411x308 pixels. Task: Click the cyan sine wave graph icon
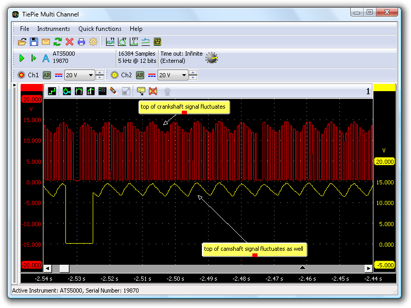(x=67, y=91)
